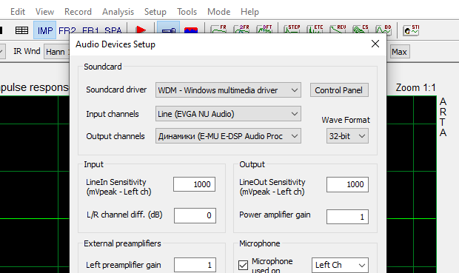Switch to FR2 mode in the toolbar
This screenshot has height=273, width=459.
[67, 30]
